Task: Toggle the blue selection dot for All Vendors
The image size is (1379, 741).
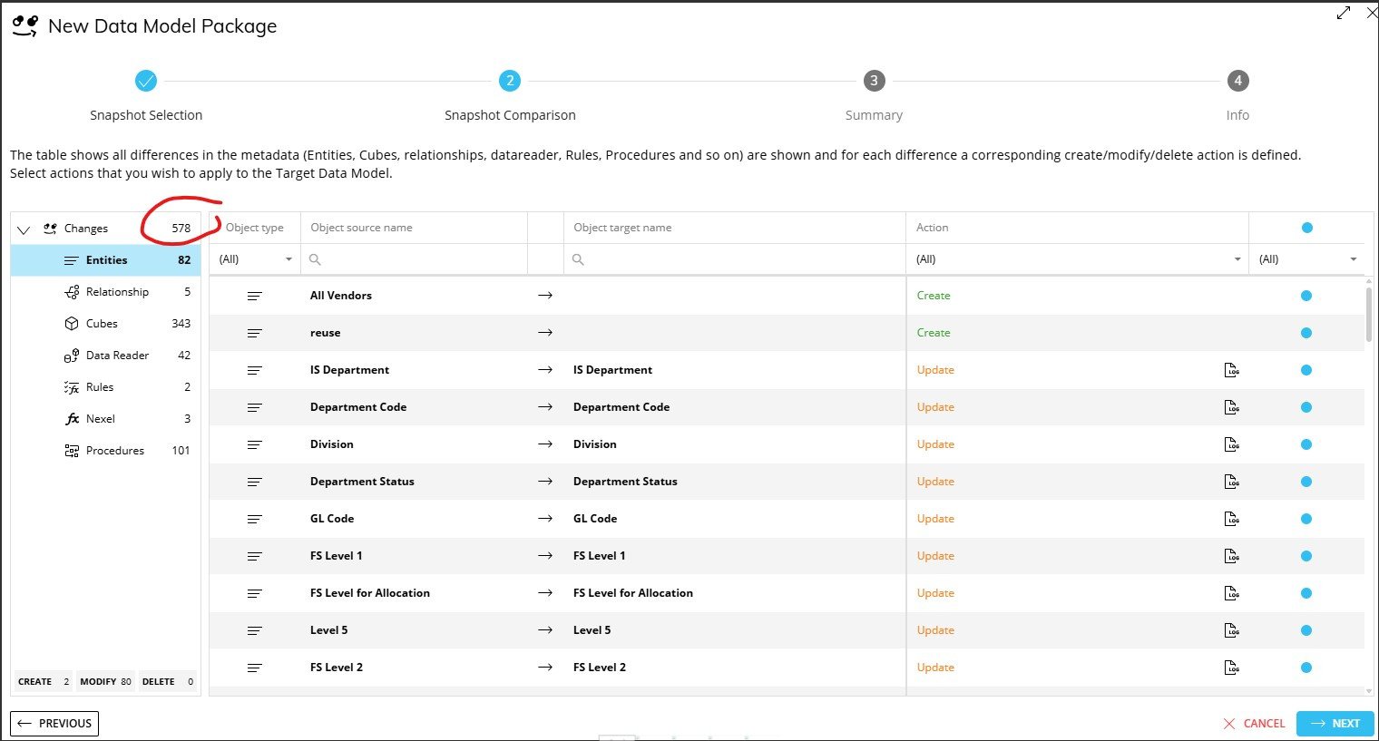Action: tap(1306, 296)
